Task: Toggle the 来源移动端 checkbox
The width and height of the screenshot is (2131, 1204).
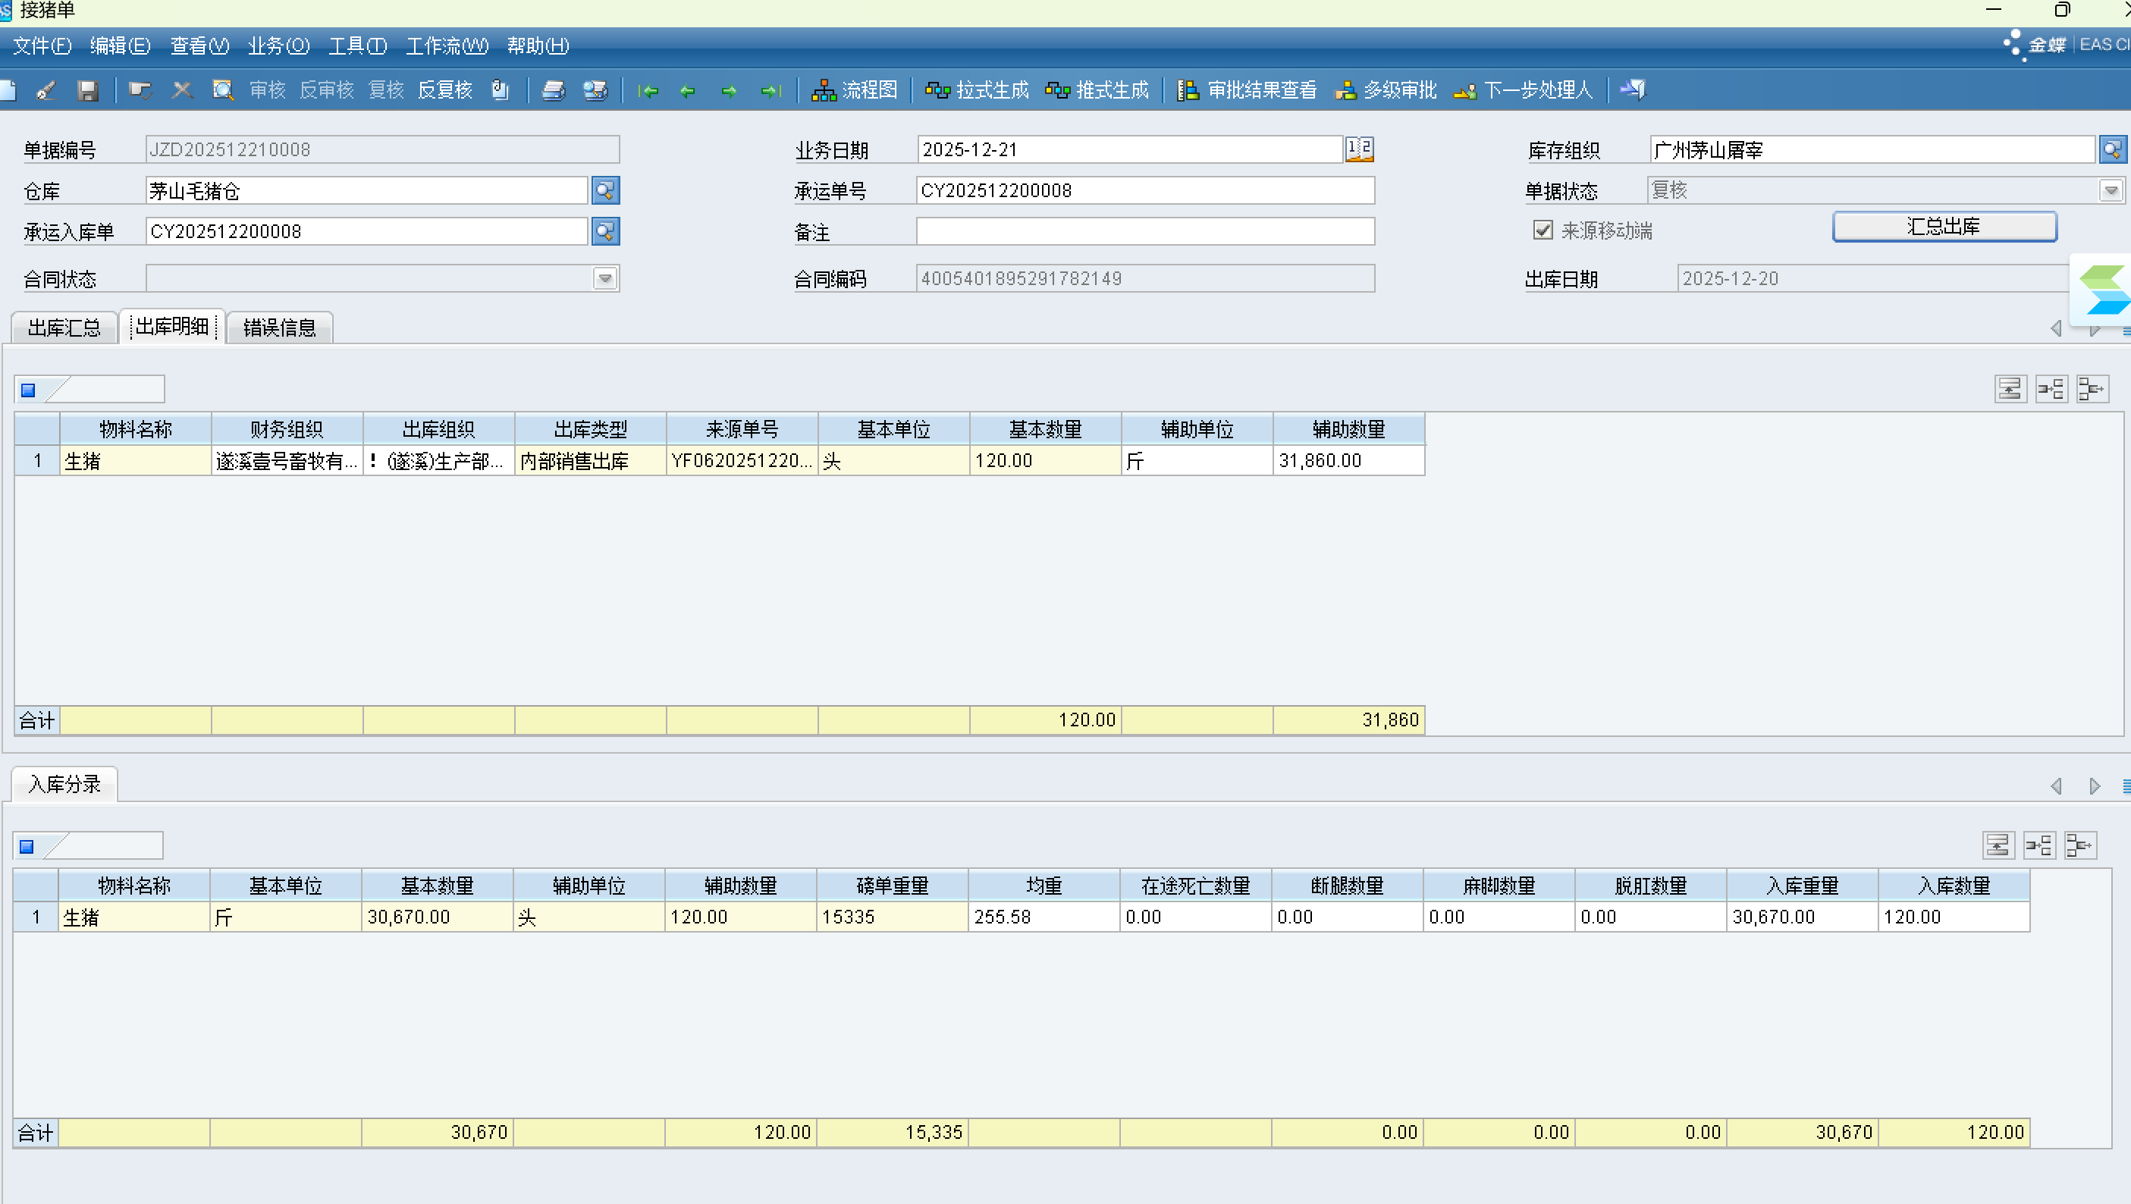Action: (x=1543, y=230)
